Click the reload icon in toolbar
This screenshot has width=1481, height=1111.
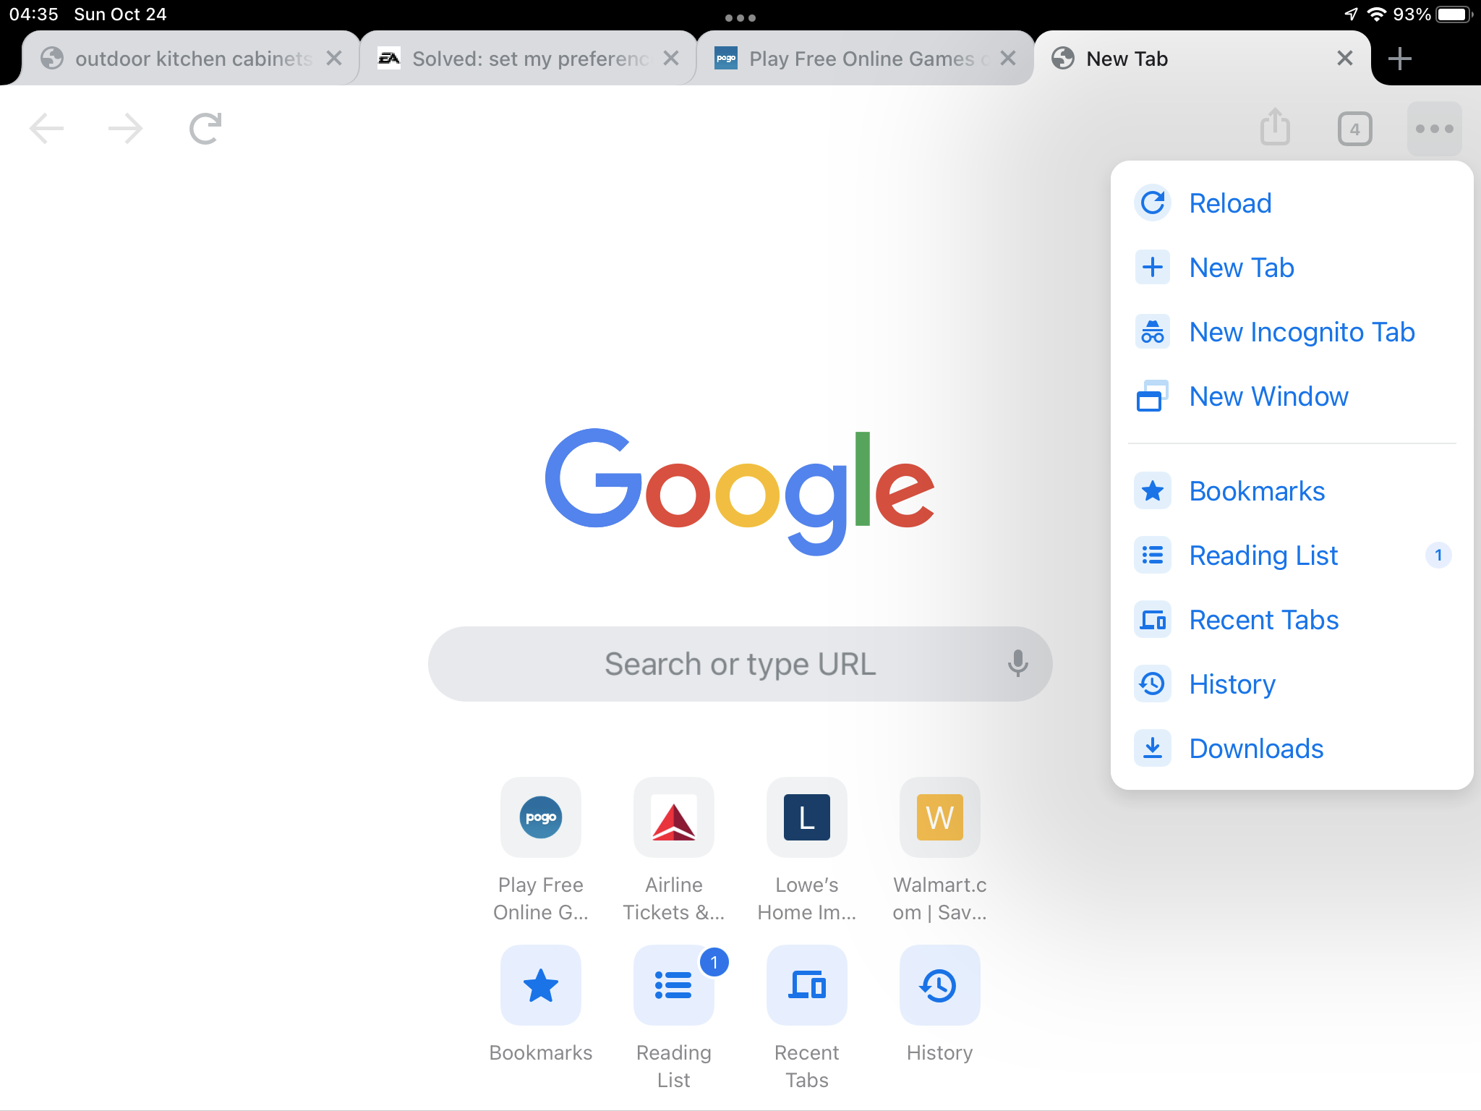[205, 129]
